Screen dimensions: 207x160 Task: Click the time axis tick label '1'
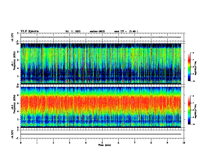37,143
